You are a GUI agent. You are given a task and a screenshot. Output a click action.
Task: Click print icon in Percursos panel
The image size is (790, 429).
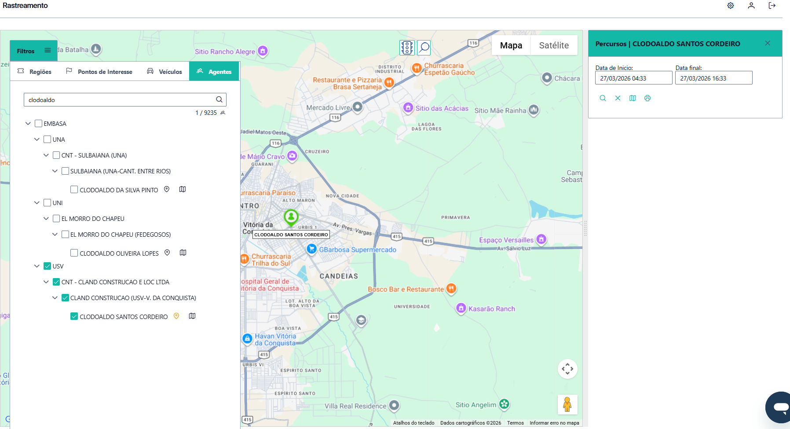pos(647,98)
